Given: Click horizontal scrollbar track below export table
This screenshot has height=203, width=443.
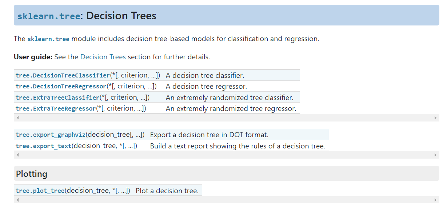Looking at the screenshot, I should (x=226, y=155).
